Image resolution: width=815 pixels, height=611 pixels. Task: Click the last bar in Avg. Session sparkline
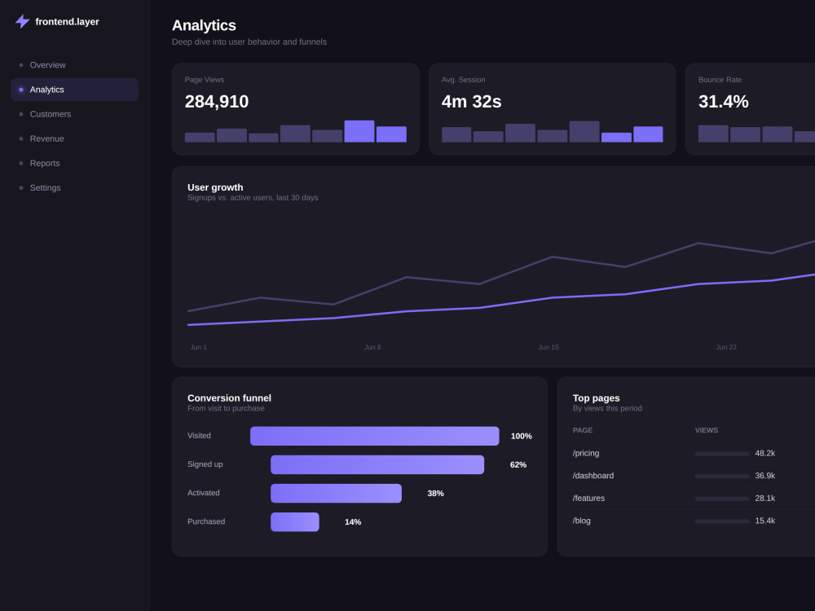pyautogui.click(x=648, y=134)
